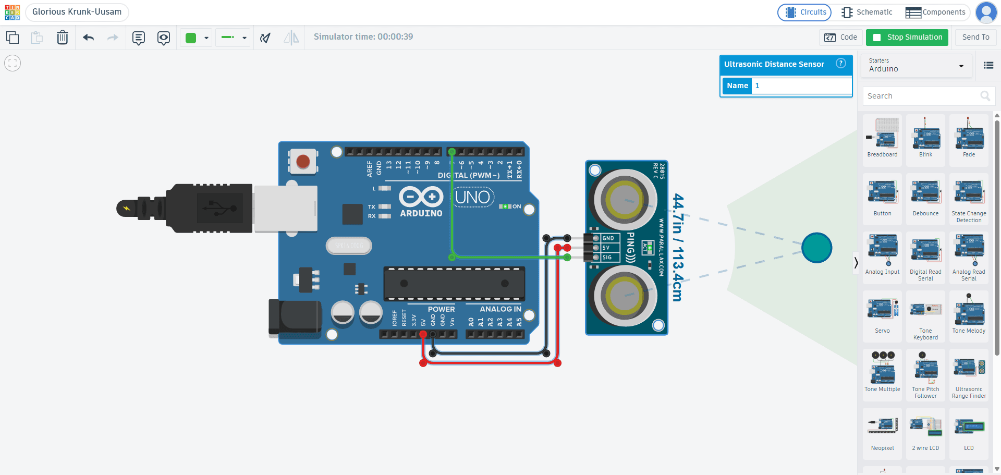
Task: Select the Digital Read Serial starter
Action: click(925, 258)
